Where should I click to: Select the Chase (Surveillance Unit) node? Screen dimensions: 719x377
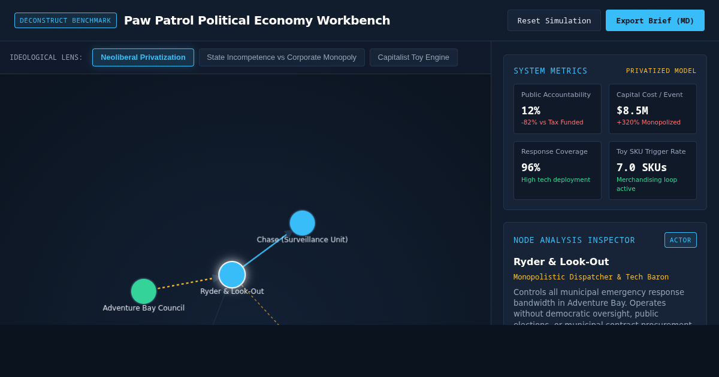[303, 223]
